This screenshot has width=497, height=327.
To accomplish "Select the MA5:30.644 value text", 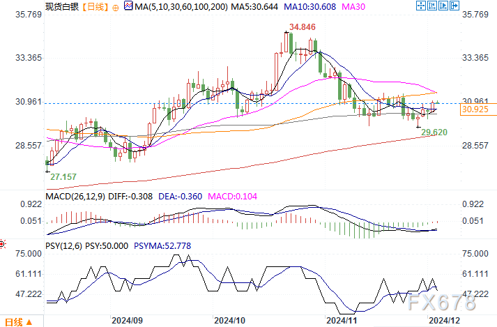I will click(x=254, y=7).
